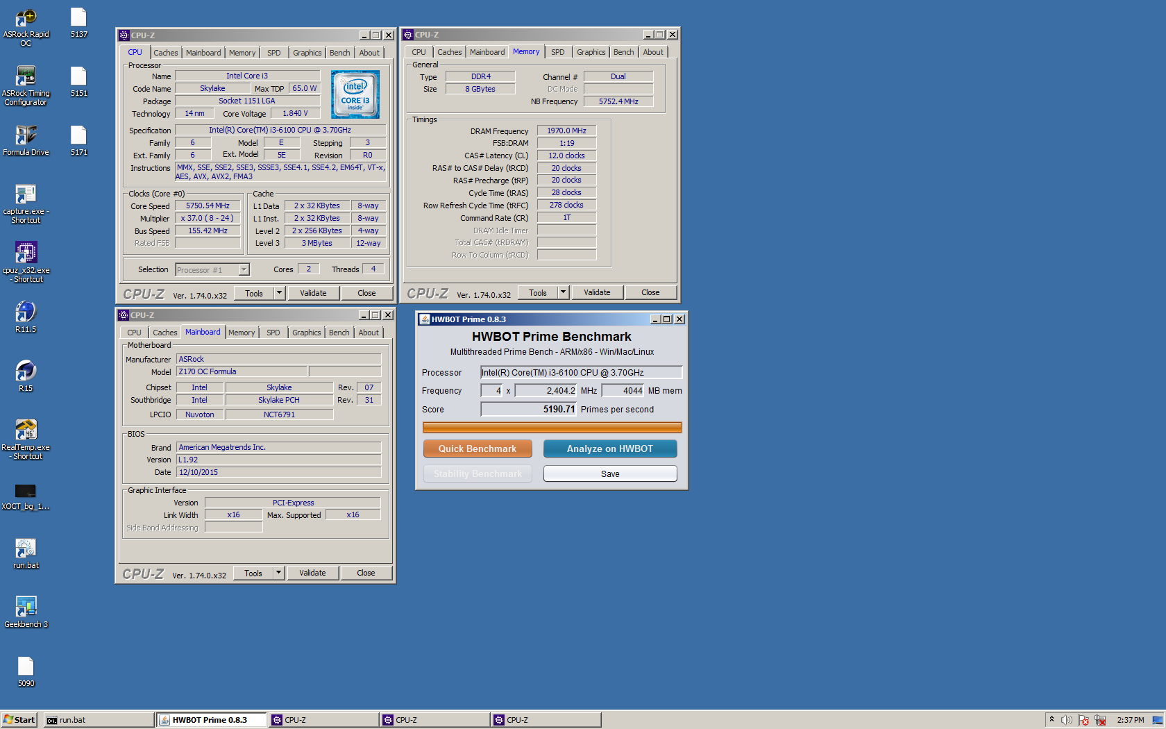Click the network error icon in system tray
The height and width of the screenshot is (729, 1166).
pyautogui.click(x=1100, y=720)
